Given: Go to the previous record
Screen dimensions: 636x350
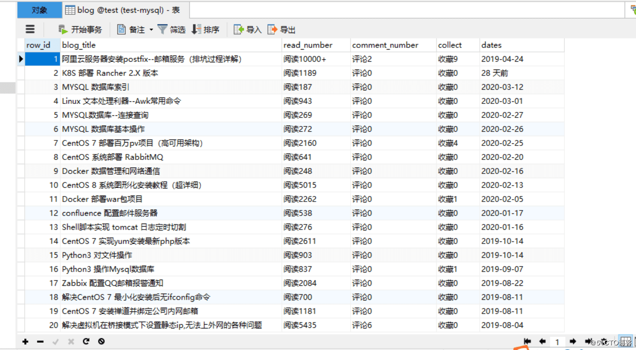Looking at the screenshot, I should click(542, 341).
